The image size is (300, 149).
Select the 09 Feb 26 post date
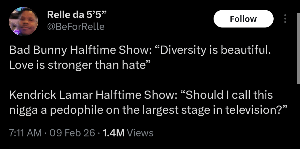[72, 133]
